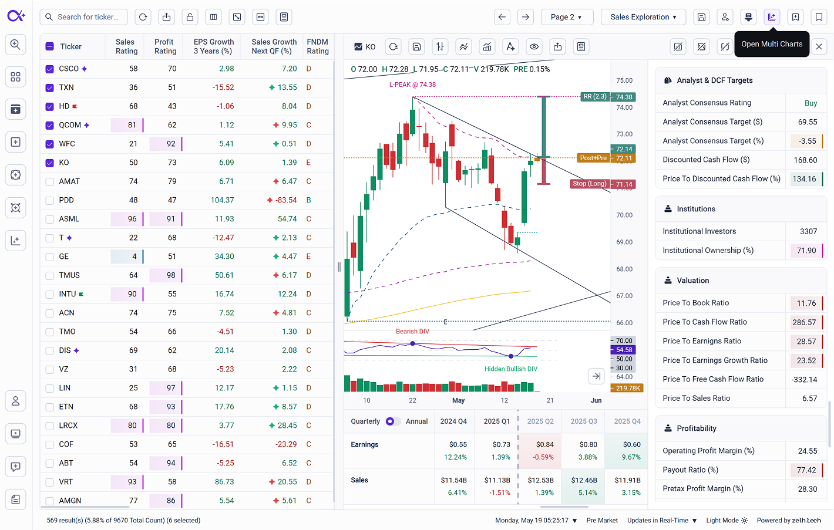834x530 pixels.
Task: Open the chart indicators lines icon
Action: pyautogui.click(x=464, y=46)
